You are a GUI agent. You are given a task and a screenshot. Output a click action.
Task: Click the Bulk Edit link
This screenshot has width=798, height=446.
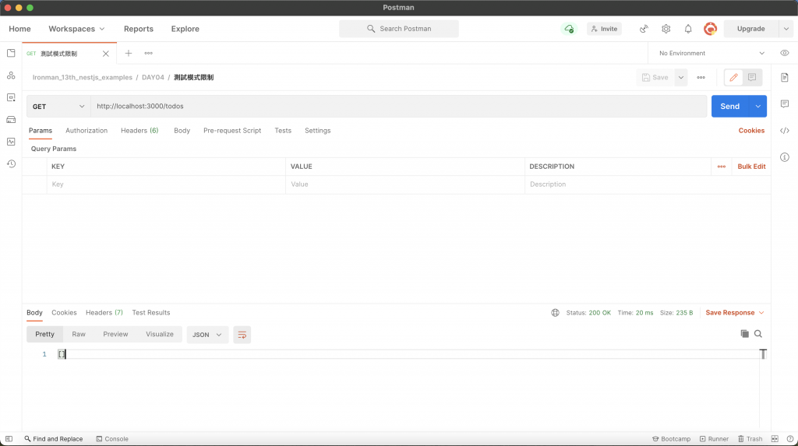tap(751, 167)
